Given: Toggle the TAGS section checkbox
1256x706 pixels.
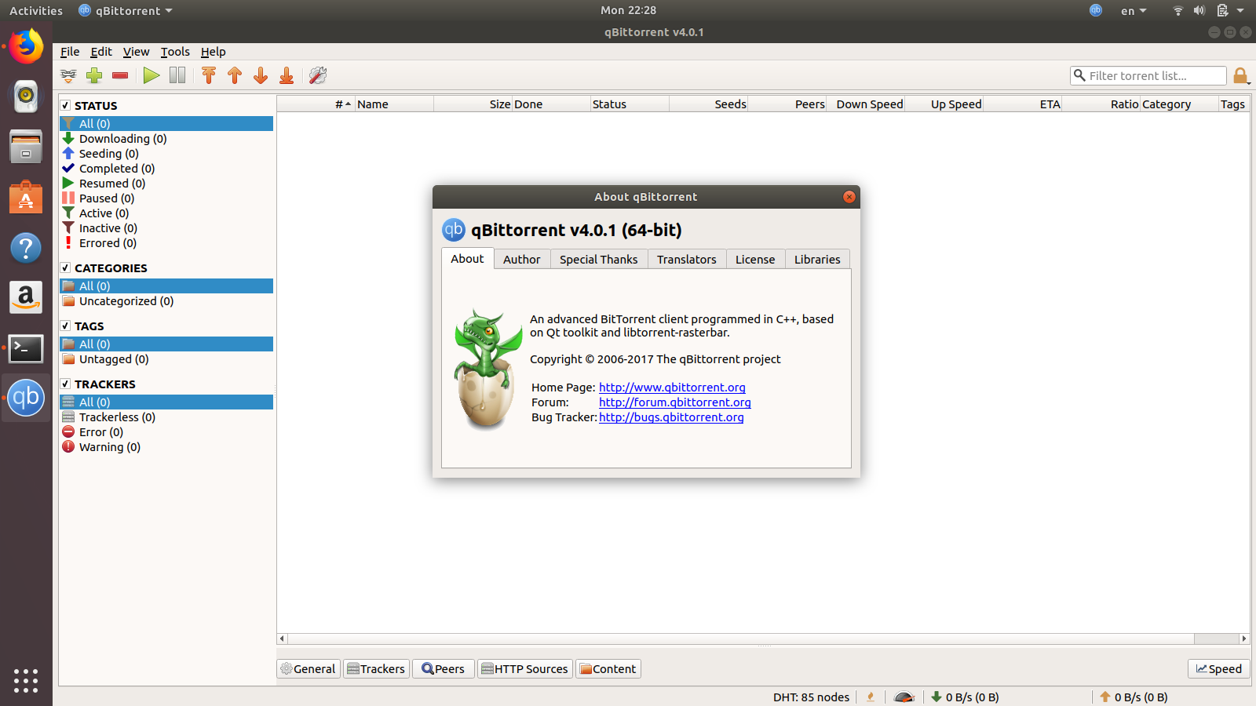Looking at the screenshot, I should [x=66, y=326].
